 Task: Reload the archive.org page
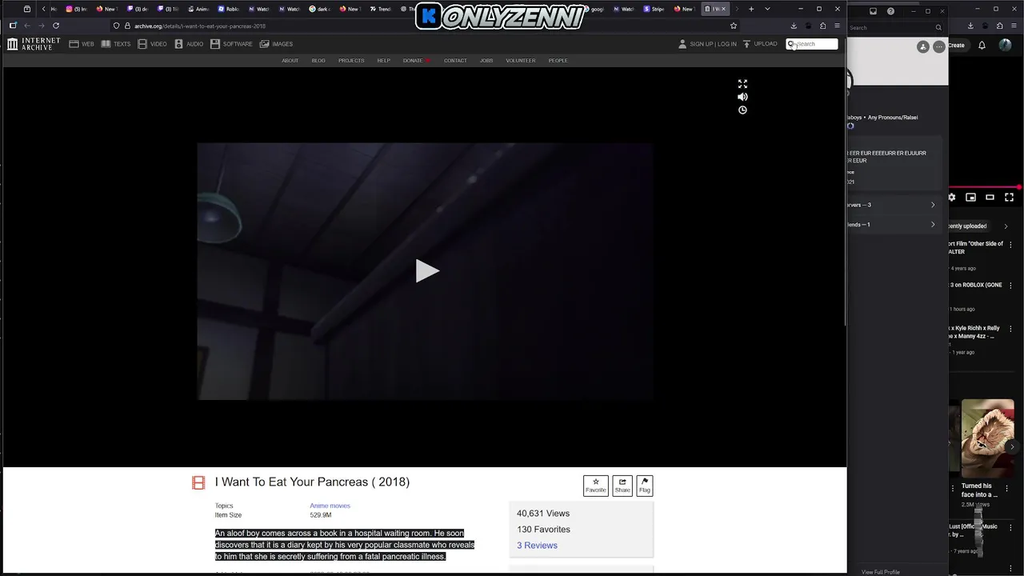pos(56,26)
